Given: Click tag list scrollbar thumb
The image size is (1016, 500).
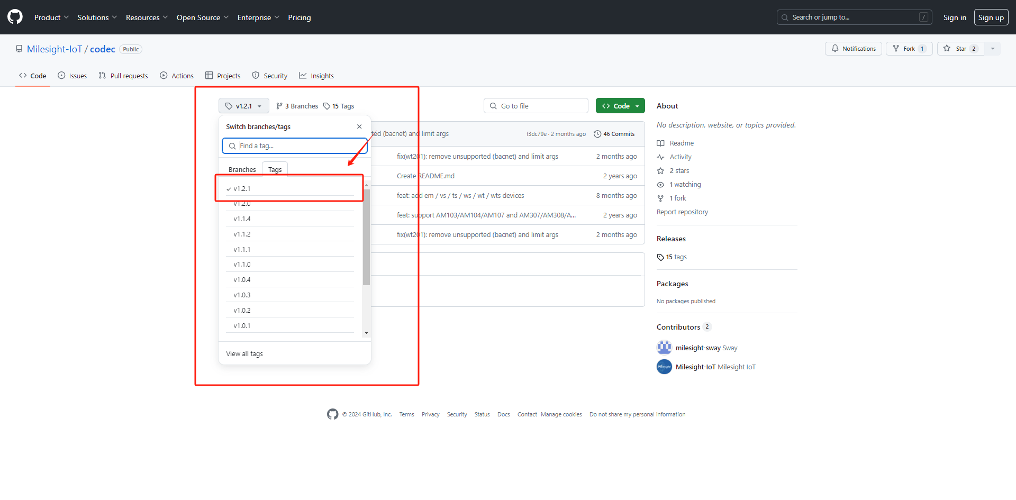Looking at the screenshot, I should coord(366,237).
